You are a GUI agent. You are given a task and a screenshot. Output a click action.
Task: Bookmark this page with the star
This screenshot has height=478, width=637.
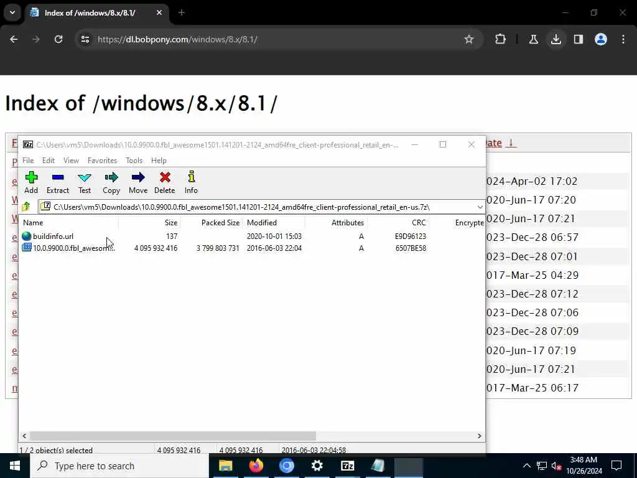pos(469,39)
